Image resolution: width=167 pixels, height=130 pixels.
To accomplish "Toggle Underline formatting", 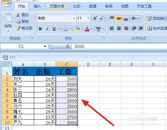I will pyautogui.click(x=54, y=29).
